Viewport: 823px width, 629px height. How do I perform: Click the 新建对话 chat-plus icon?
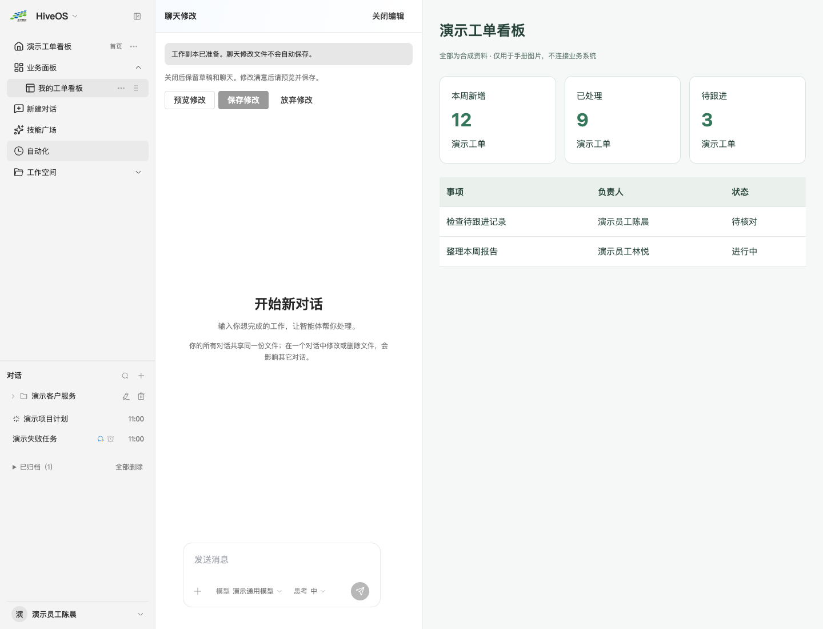(19, 109)
